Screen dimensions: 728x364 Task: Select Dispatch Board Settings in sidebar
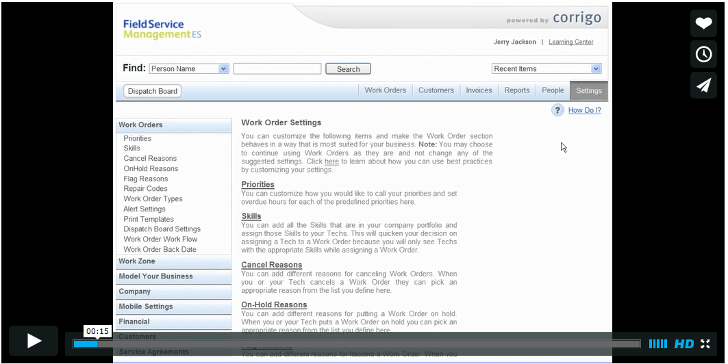162,229
